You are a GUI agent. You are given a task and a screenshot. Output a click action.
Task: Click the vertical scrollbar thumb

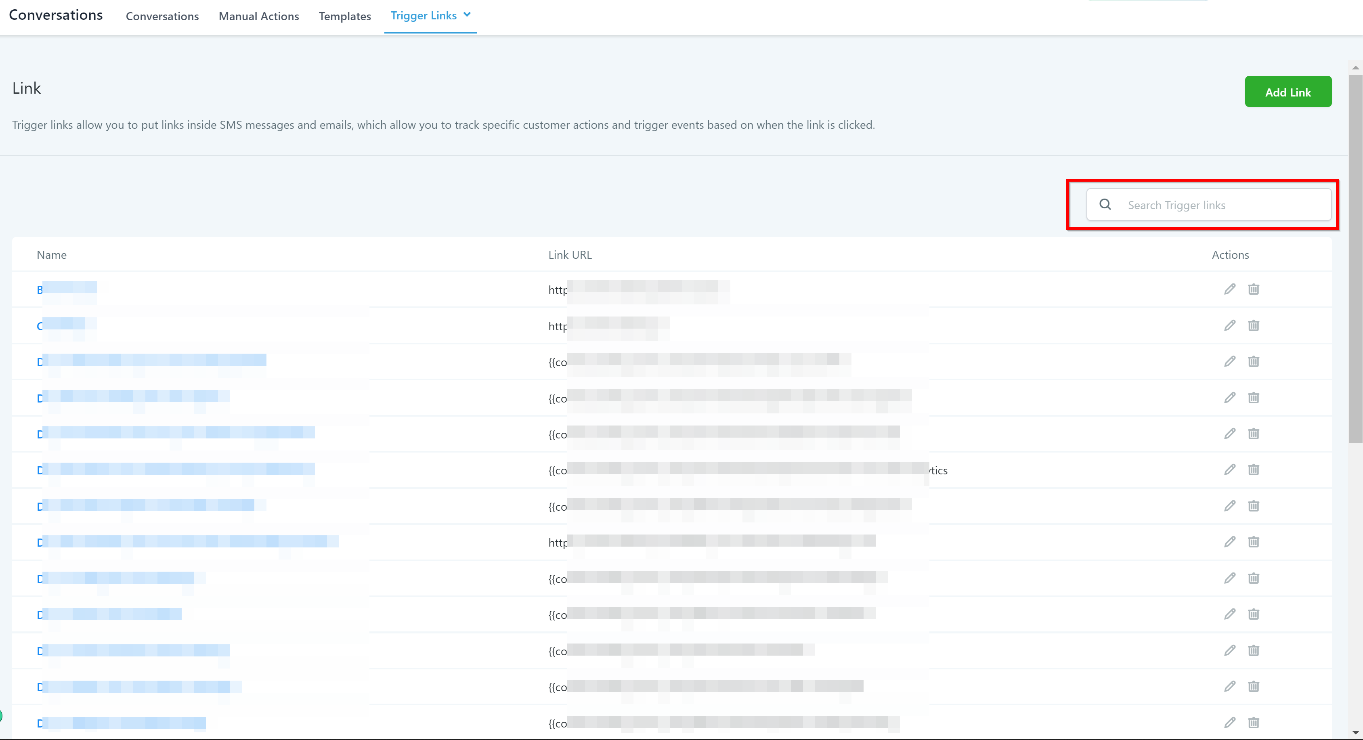1355,259
